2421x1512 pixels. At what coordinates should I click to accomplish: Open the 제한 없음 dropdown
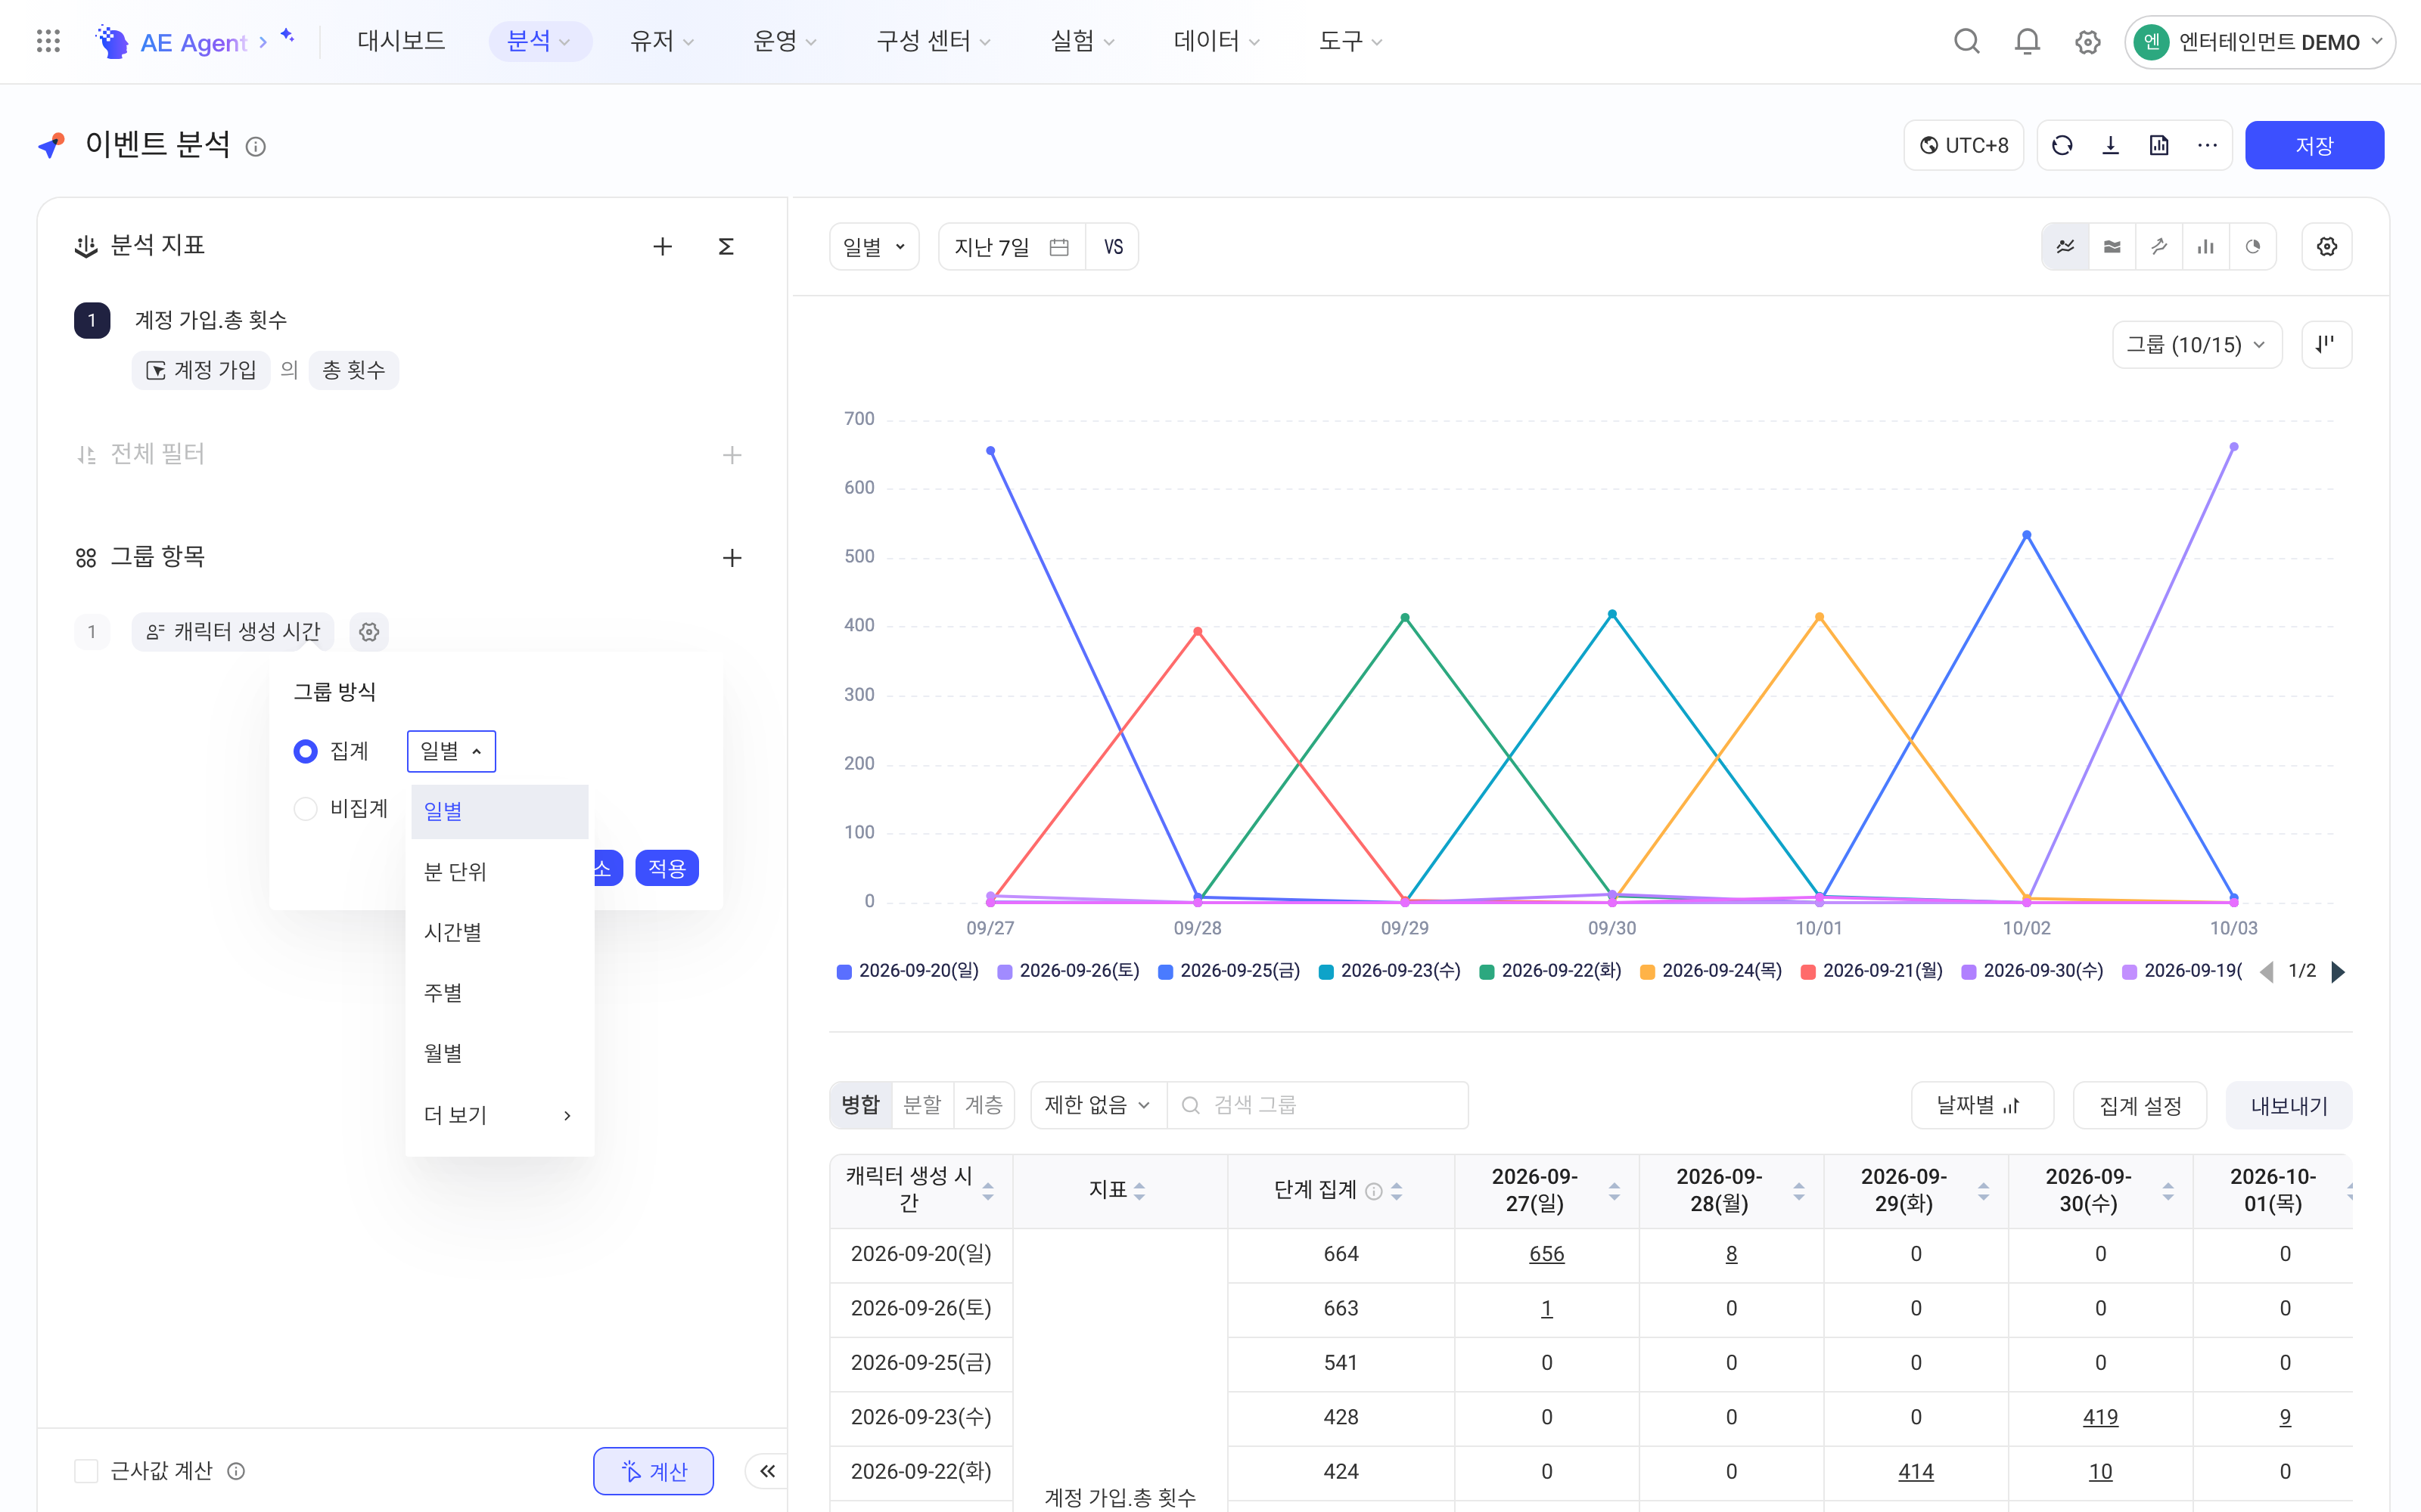pos(1098,1105)
